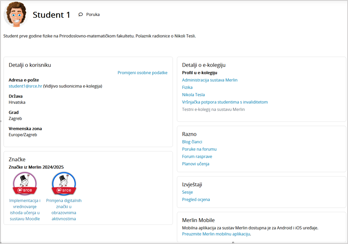Open Blog članci
Screen dimensions: 348x244
click(192, 142)
